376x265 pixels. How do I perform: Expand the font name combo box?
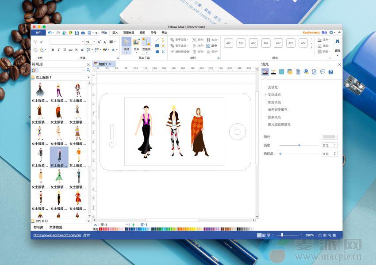coord(82,42)
